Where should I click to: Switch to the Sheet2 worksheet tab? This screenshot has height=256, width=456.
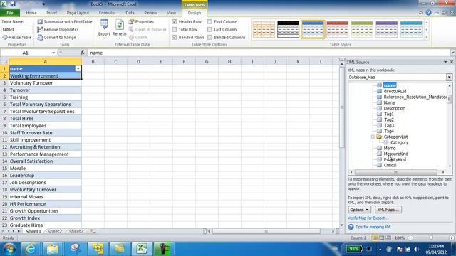pyautogui.click(x=55, y=231)
